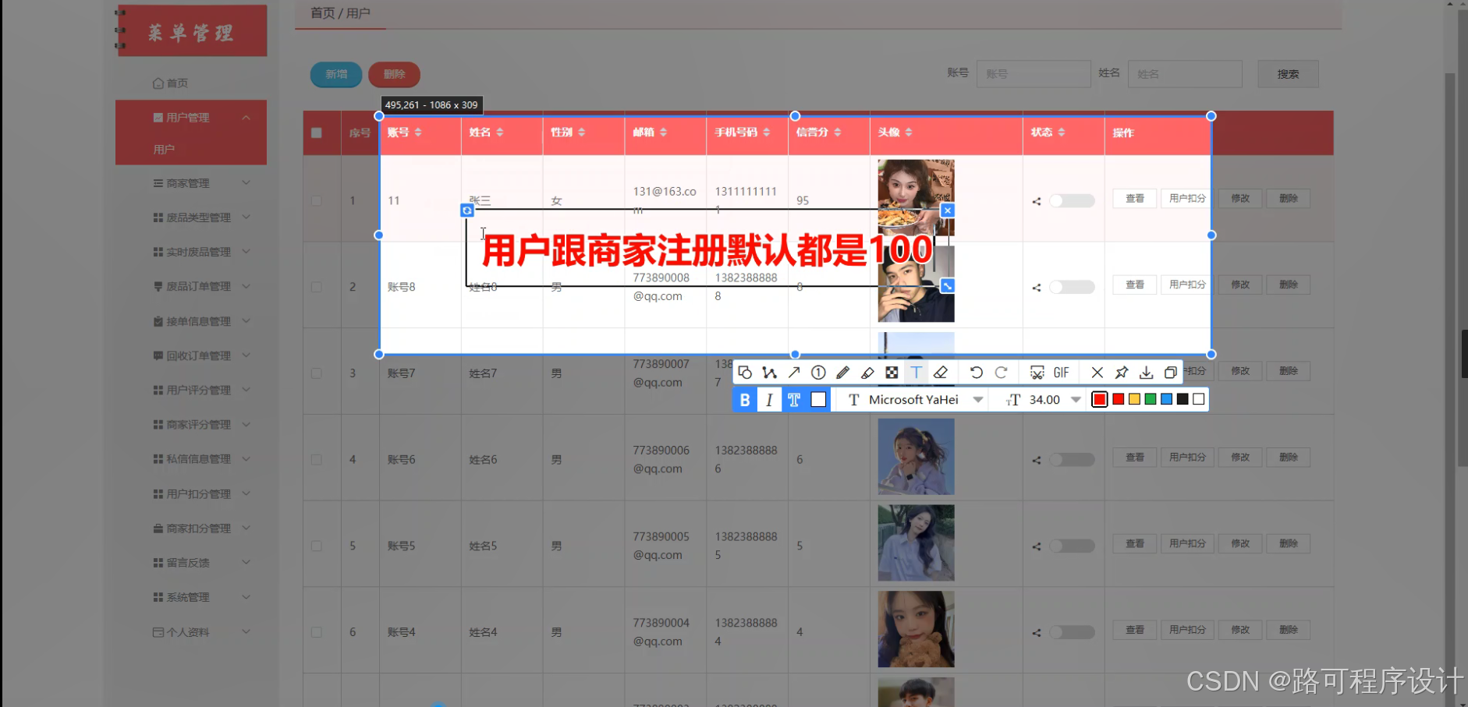
Task: Toggle the status switch for row 账号4
Action: point(1072,632)
